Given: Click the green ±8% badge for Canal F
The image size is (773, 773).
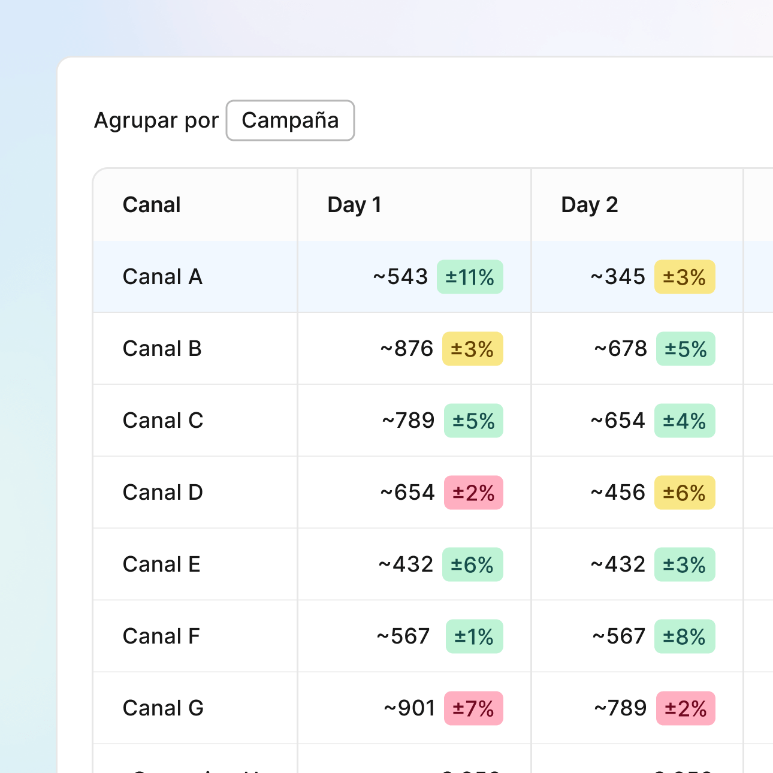Looking at the screenshot, I should pyautogui.click(x=684, y=637).
